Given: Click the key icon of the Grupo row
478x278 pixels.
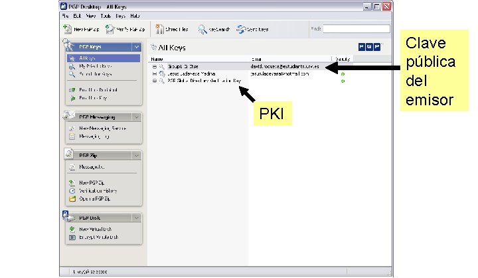Looking at the screenshot, I should (x=162, y=66).
